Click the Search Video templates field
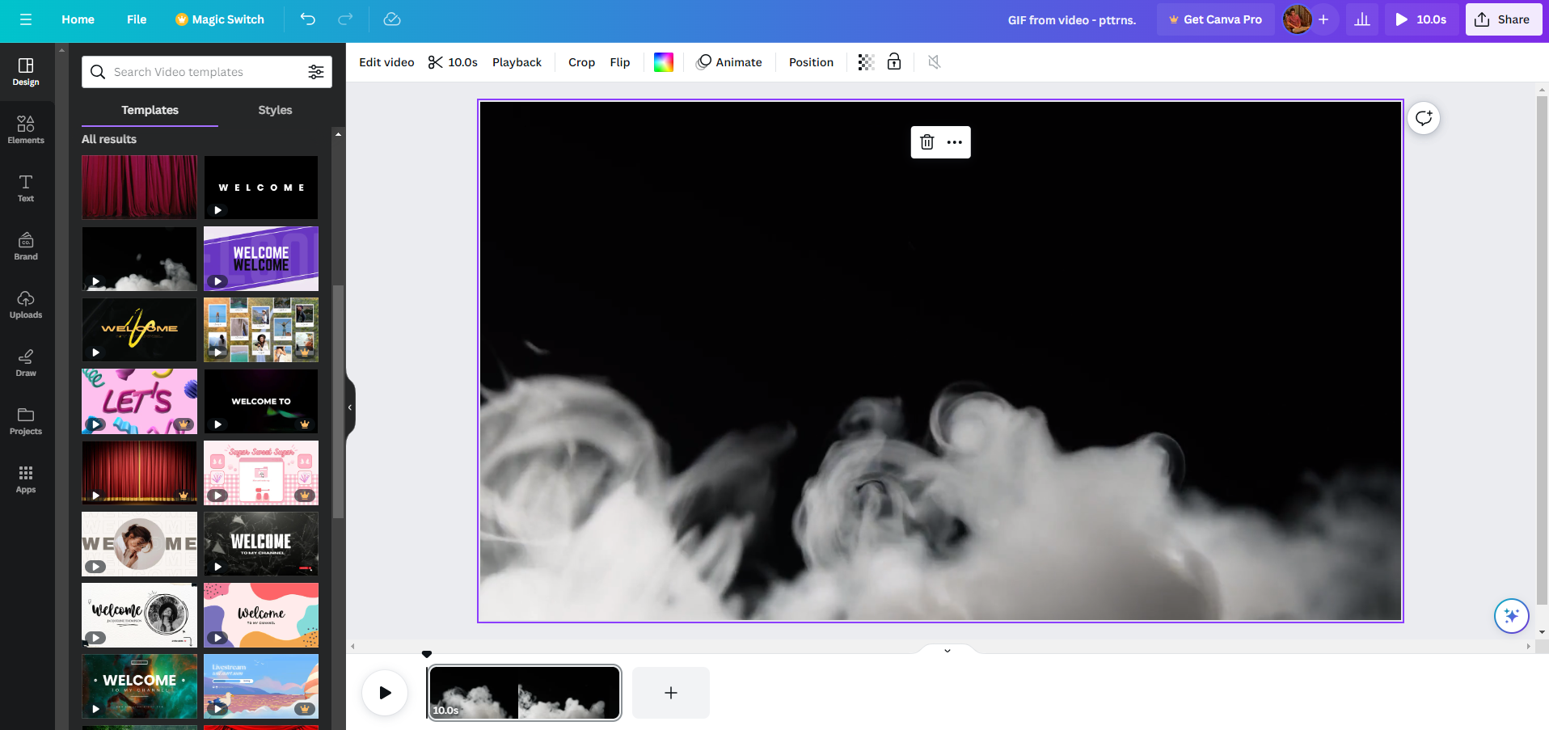The width and height of the screenshot is (1549, 730). point(207,72)
